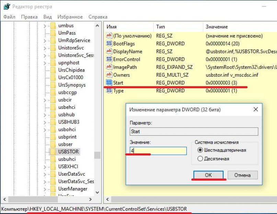Select the Десятичная radio button
The width and height of the screenshot is (277, 214).
[x=200, y=159]
